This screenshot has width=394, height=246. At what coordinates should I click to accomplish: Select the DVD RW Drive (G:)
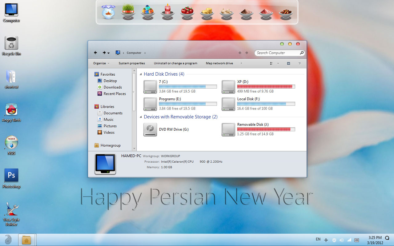[150, 129]
